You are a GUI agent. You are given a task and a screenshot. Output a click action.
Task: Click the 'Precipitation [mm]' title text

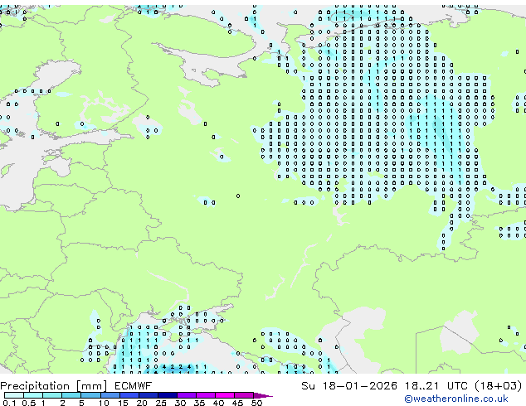click(54, 386)
